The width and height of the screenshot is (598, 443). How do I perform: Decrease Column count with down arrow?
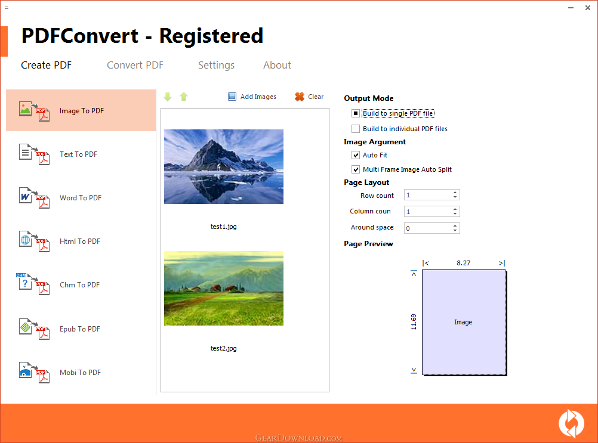(455, 213)
